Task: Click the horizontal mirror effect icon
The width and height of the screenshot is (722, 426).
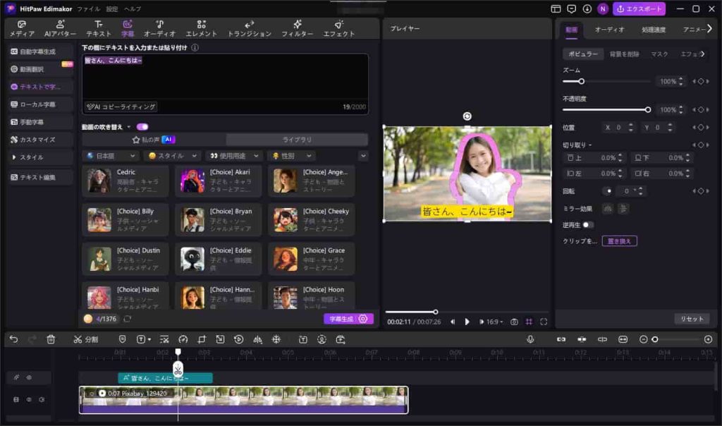Action: (x=607, y=208)
